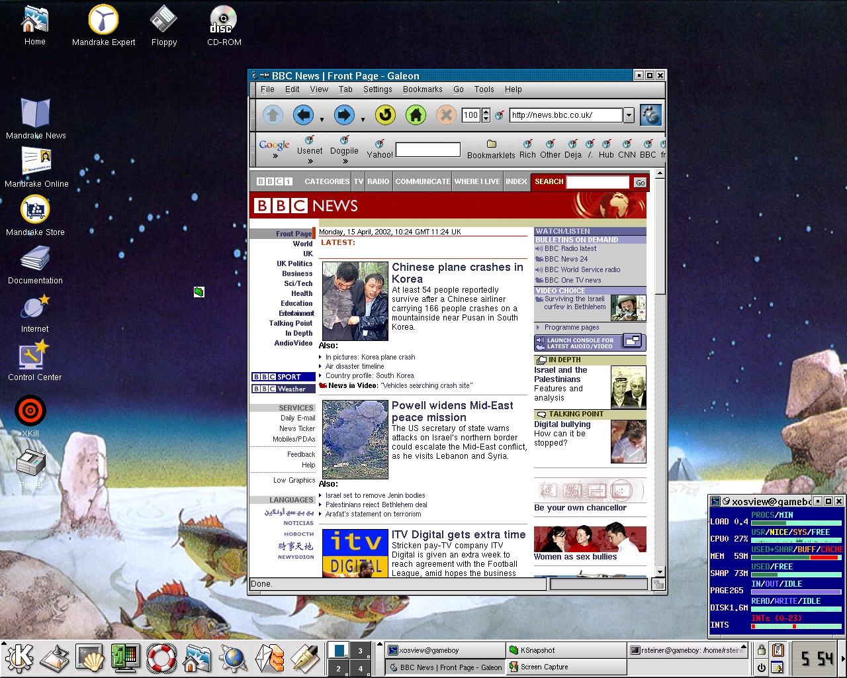Open the CD-ROM desktop icon

pos(224,26)
